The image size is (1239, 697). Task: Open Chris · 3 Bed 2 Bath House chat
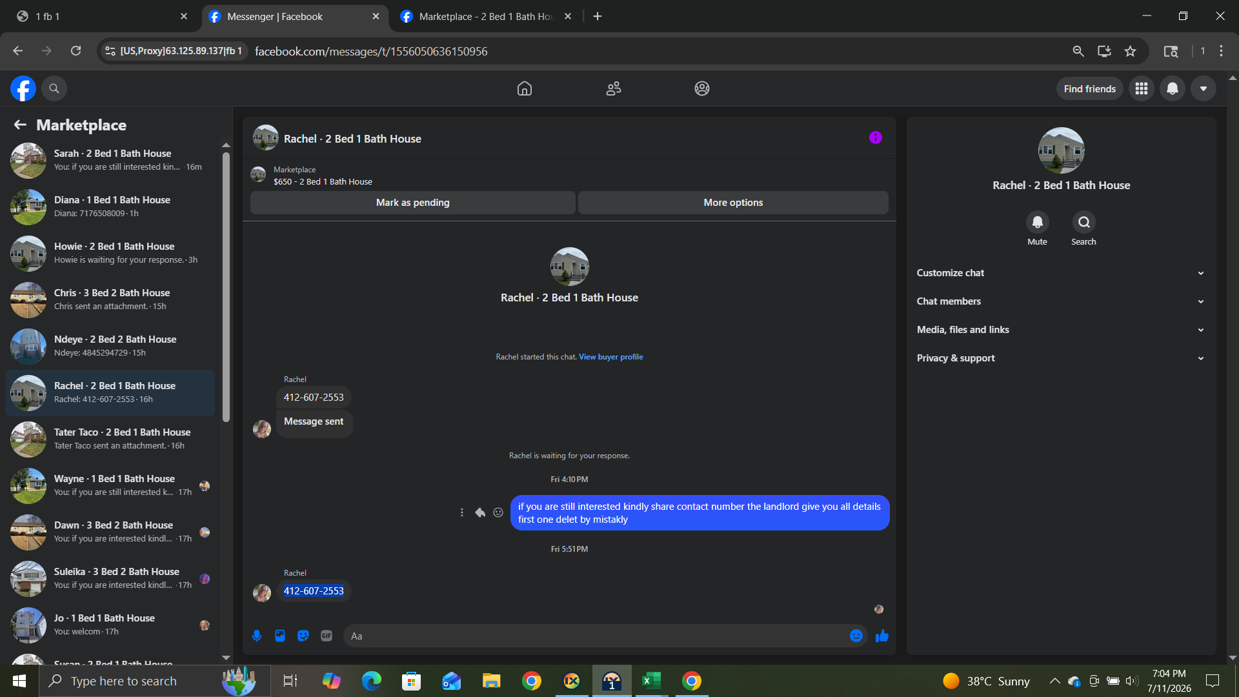110,299
